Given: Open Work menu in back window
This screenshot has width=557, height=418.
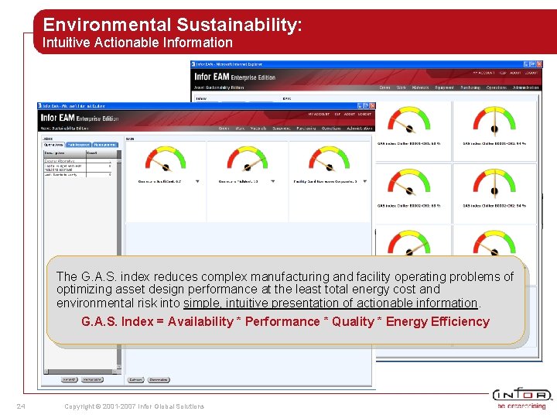Looking at the screenshot, I should (401, 87).
